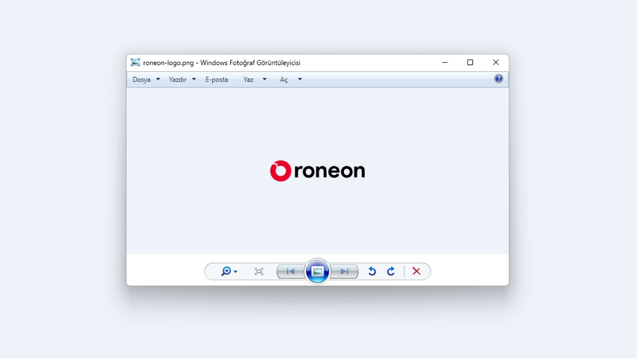This screenshot has width=637, height=358.
Task: Minimize the photo viewer window
Action: tap(445, 62)
